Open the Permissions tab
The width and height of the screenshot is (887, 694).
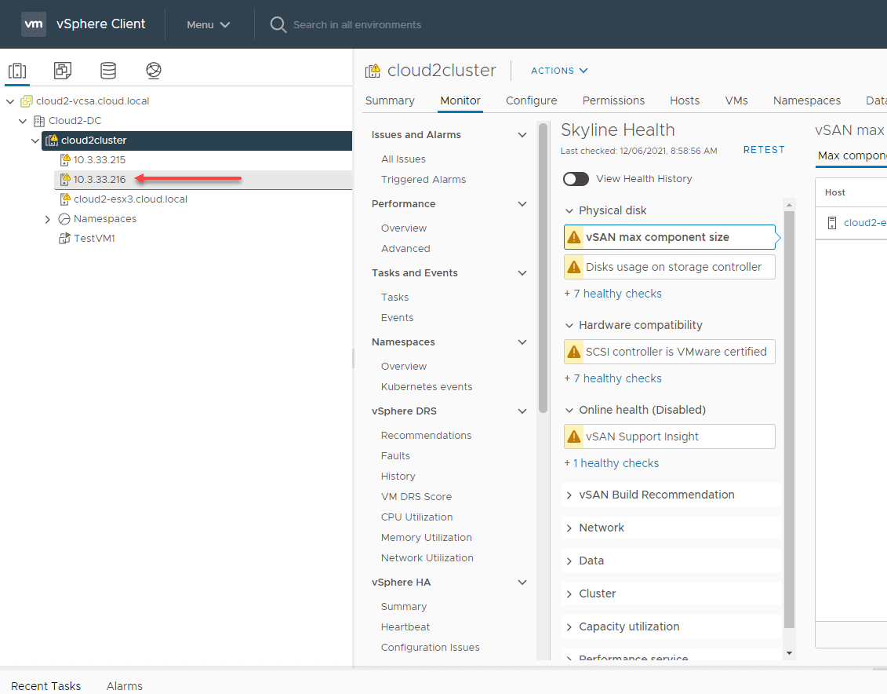613,100
